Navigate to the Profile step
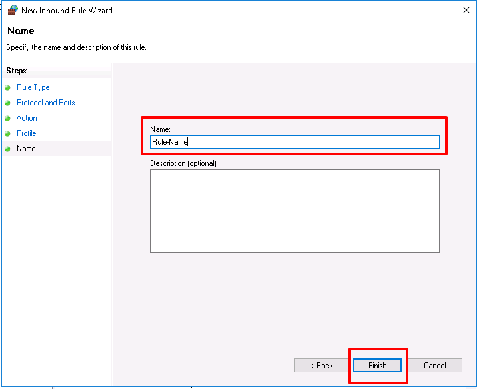The width and height of the screenshot is (477, 389). (27, 133)
